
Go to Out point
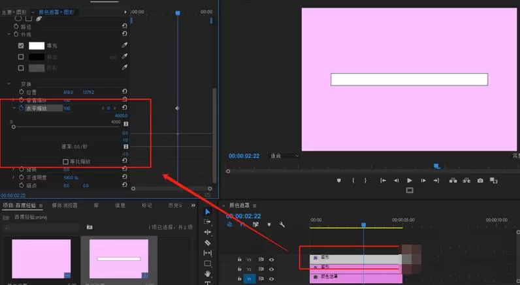[x=436, y=181]
